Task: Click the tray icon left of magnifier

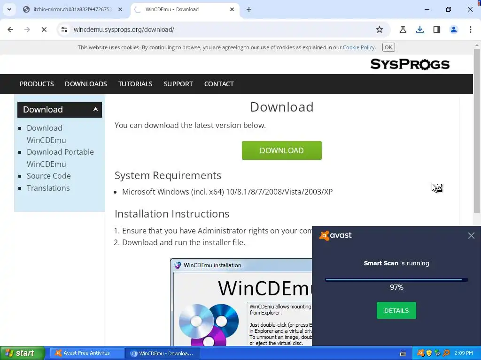Action: [x=437, y=353]
